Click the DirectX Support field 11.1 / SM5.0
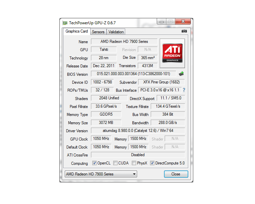Image resolution: width=255 pixels, height=204 pixels. click(171, 98)
